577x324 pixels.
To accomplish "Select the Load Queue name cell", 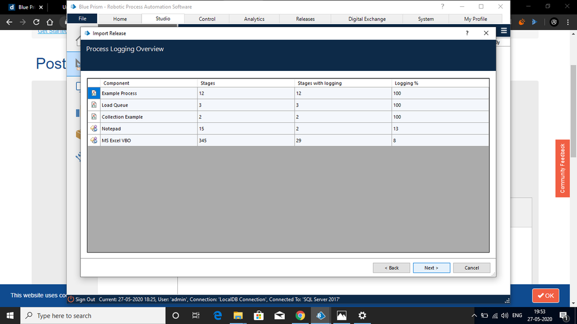I will click(148, 105).
